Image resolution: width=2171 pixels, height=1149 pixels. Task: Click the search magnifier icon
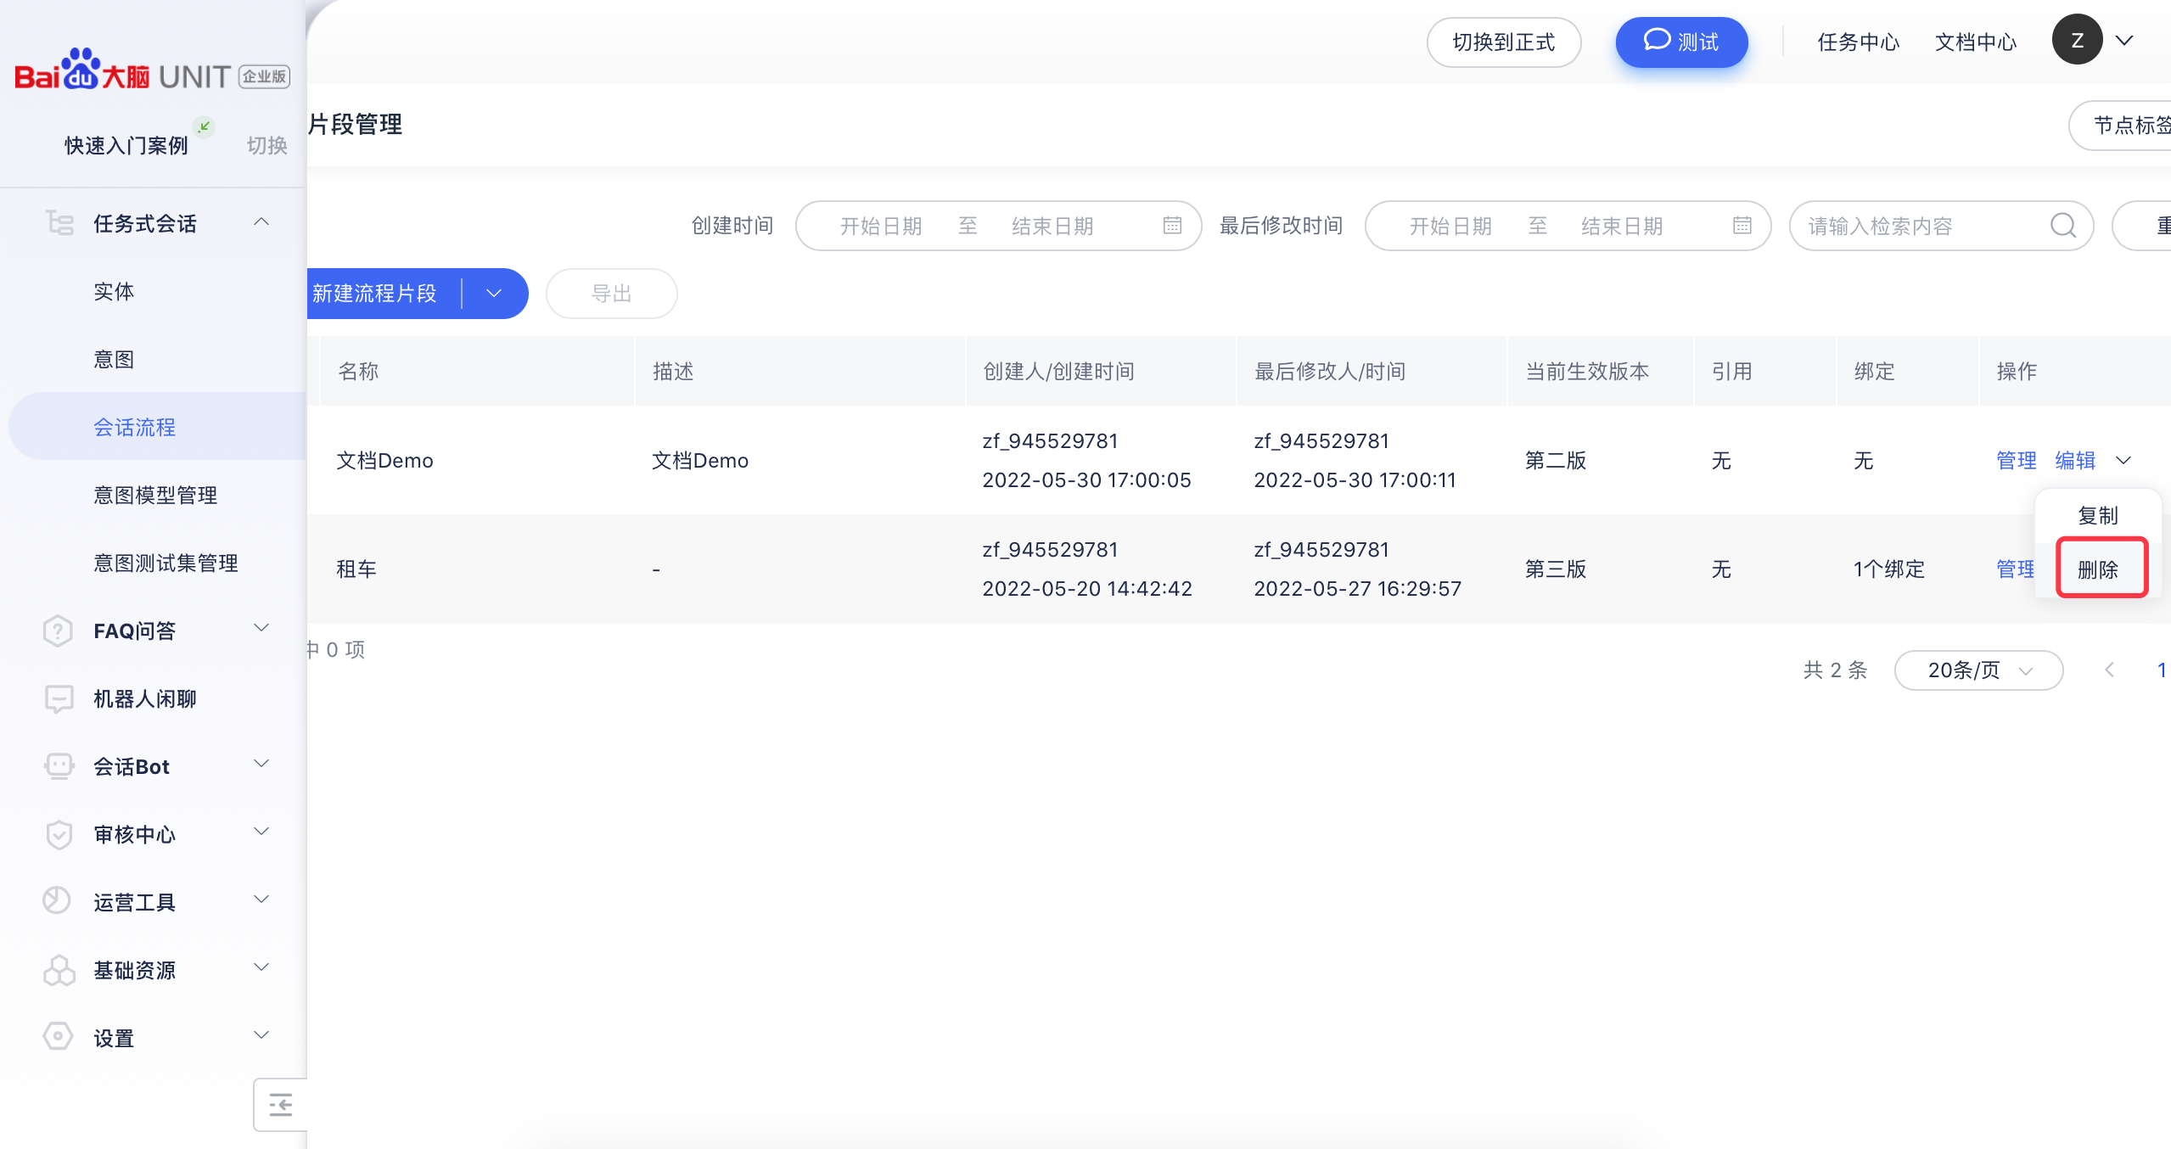point(2062,226)
